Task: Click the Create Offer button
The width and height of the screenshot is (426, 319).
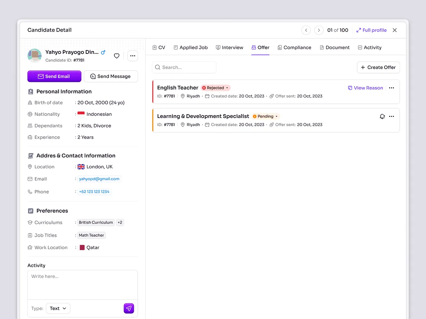Action: [378, 67]
